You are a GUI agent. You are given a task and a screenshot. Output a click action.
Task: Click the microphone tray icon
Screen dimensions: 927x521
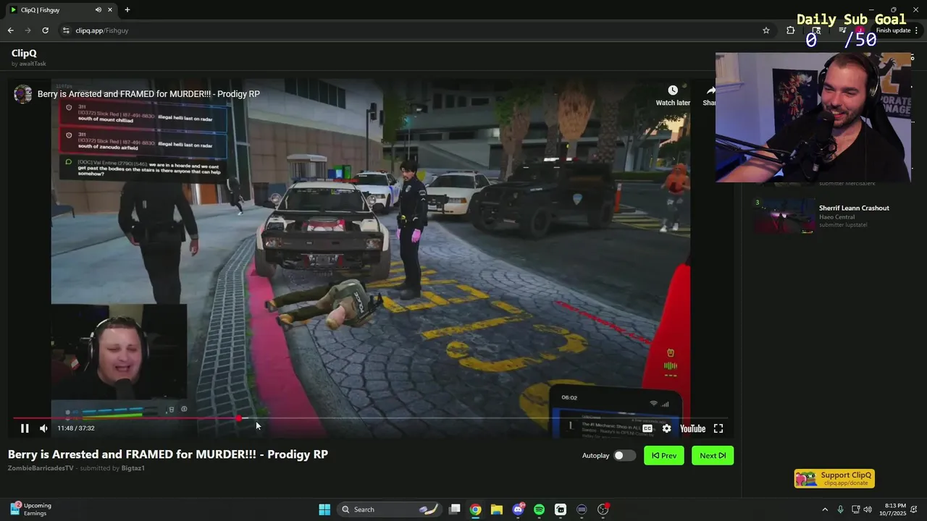point(840,509)
